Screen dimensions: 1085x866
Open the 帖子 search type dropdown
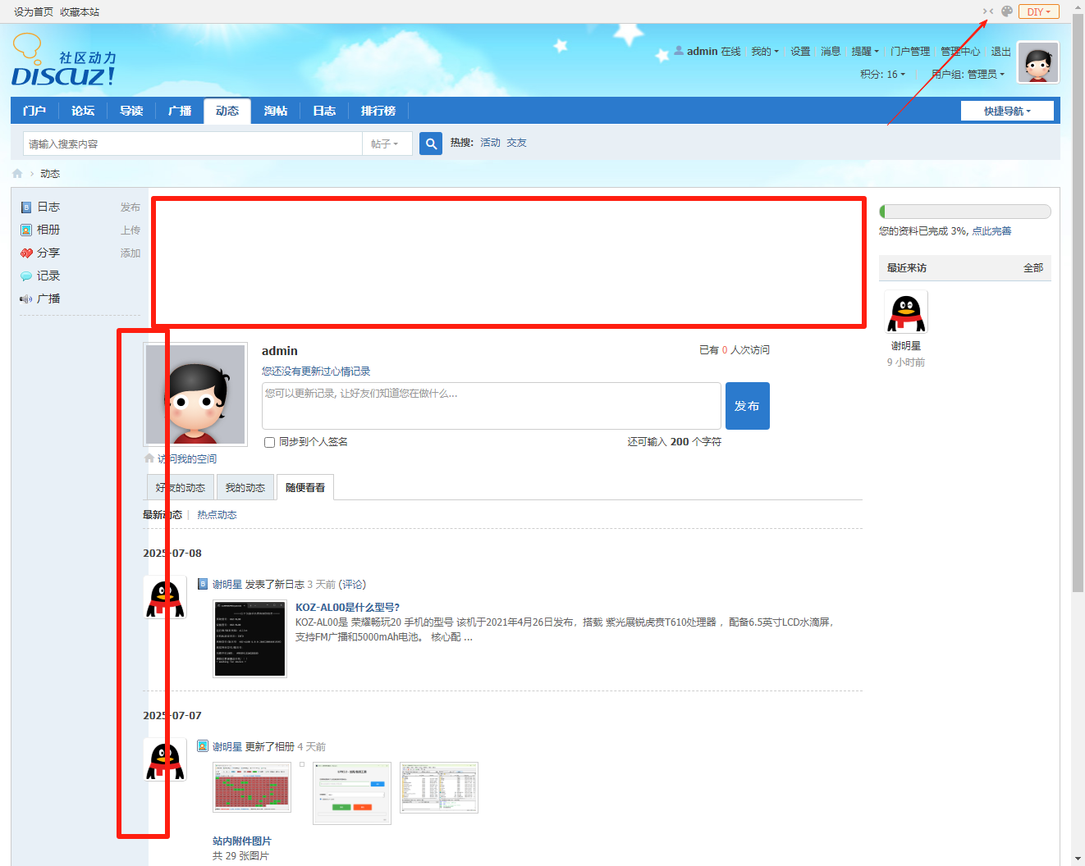[x=385, y=144]
